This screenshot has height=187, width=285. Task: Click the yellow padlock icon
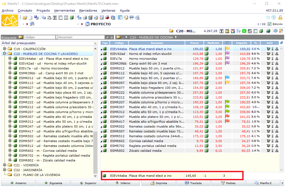(x=280, y=17)
